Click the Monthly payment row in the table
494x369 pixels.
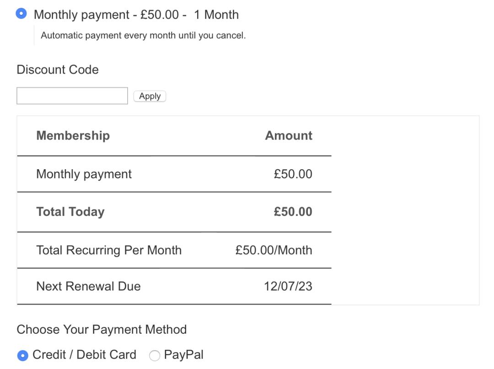[84, 174]
